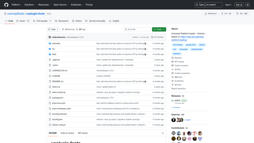Select the vite-plugin topic tag
Screen dimensions: 254x143
coord(184,49)
